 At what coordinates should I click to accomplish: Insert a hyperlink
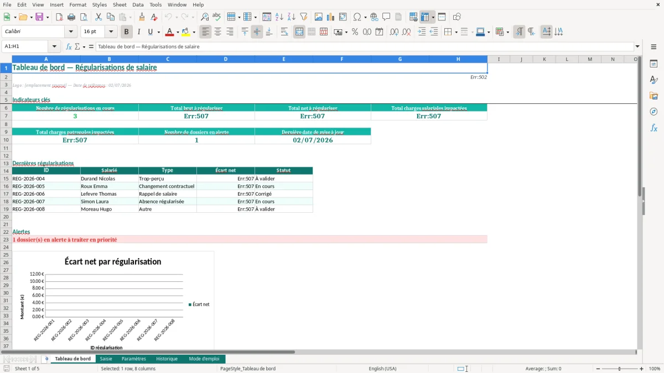374,17
